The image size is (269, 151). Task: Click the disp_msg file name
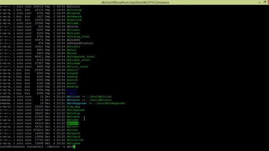coord(73,107)
